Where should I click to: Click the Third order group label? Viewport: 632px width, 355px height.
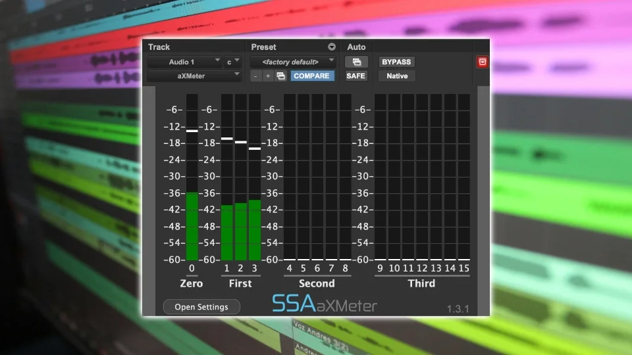pos(421,283)
